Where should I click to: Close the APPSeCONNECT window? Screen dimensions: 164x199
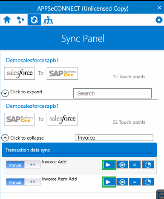point(159,8)
